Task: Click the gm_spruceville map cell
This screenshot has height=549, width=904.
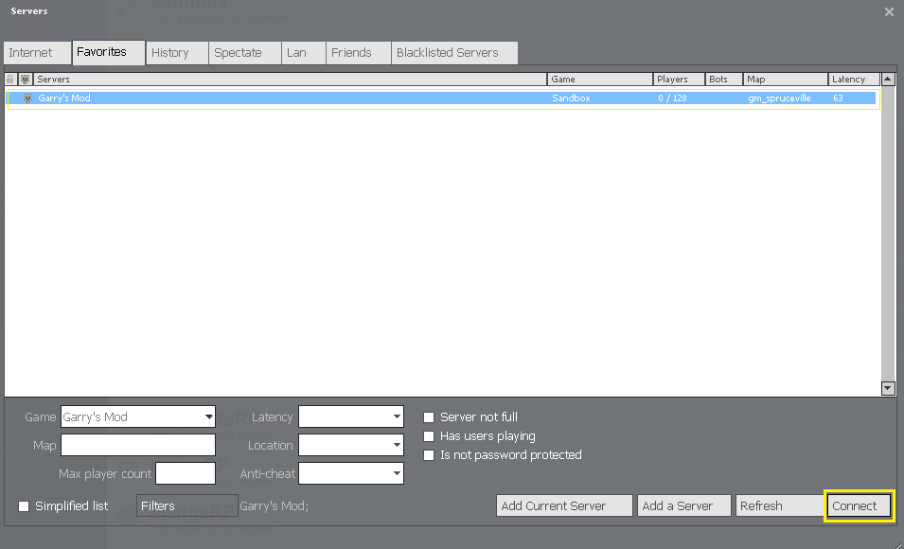Action: (779, 98)
